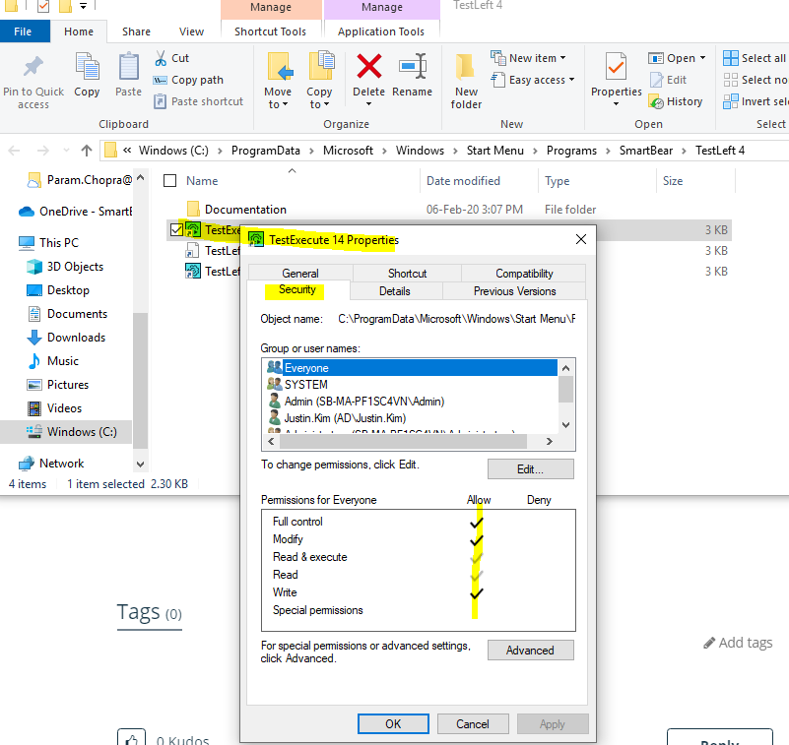This screenshot has width=789, height=745.
Task: Uncheck the TestExecute item checkbox
Action: (x=176, y=229)
